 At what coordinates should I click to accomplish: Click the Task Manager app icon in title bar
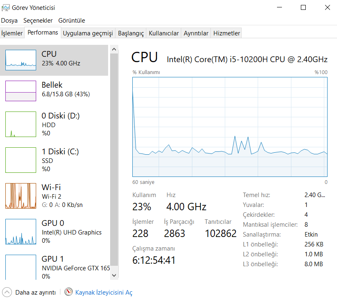tap(6, 7)
